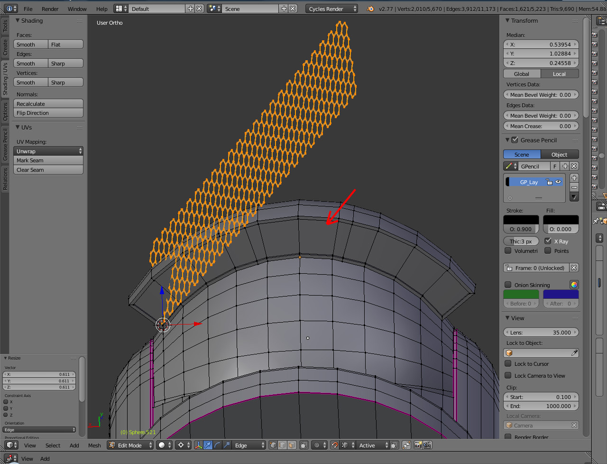The image size is (607, 464).
Task: Add a new screen layout
Action: [x=191, y=9]
